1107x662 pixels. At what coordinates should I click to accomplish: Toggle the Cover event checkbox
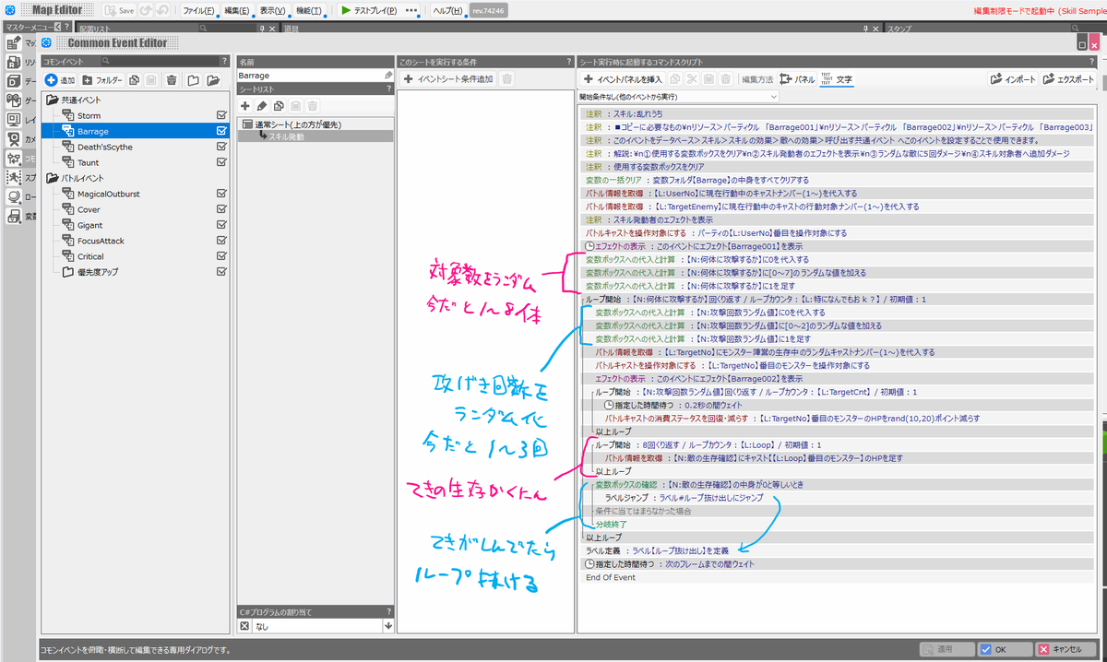pyautogui.click(x=221, y=209)
